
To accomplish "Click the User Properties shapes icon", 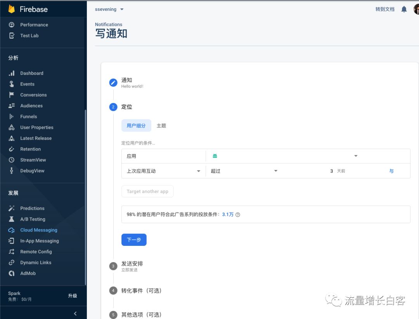I will coord(12,127).
